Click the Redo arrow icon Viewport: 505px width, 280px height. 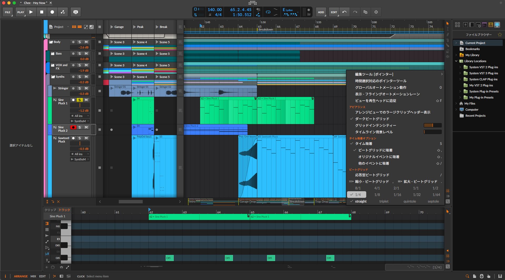(355, 12)
